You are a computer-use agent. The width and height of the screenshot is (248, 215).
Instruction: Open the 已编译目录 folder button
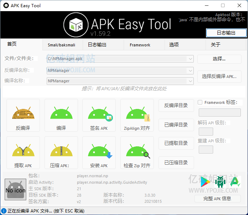tap(176, 125)
